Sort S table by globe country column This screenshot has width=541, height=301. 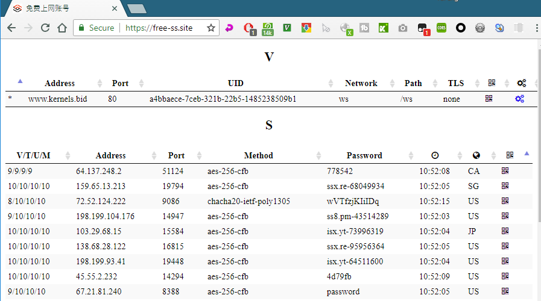coord(476,155)
